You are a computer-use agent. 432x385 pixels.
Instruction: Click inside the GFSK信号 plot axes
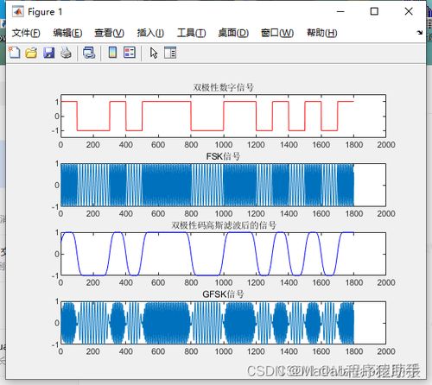pyautogui.click(x=223, y=323)
